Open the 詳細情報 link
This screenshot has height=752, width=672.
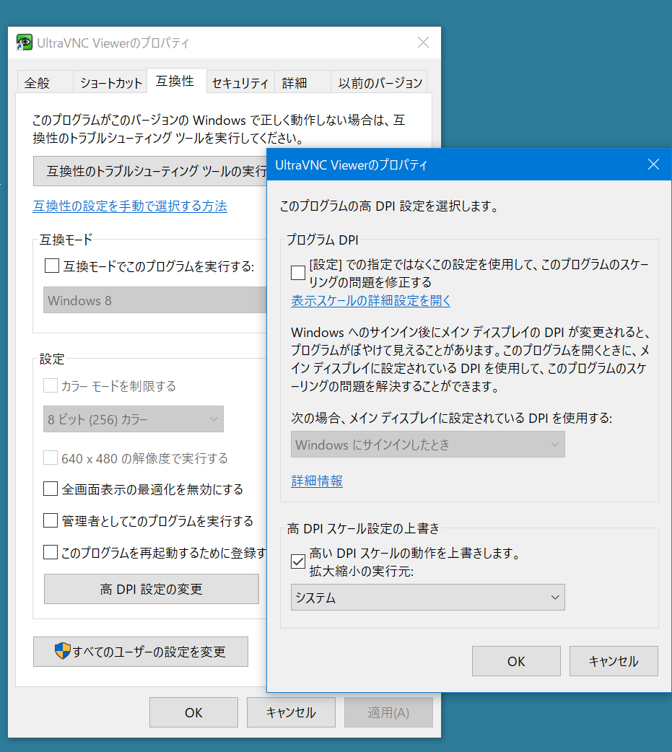(x=317, y=481)
